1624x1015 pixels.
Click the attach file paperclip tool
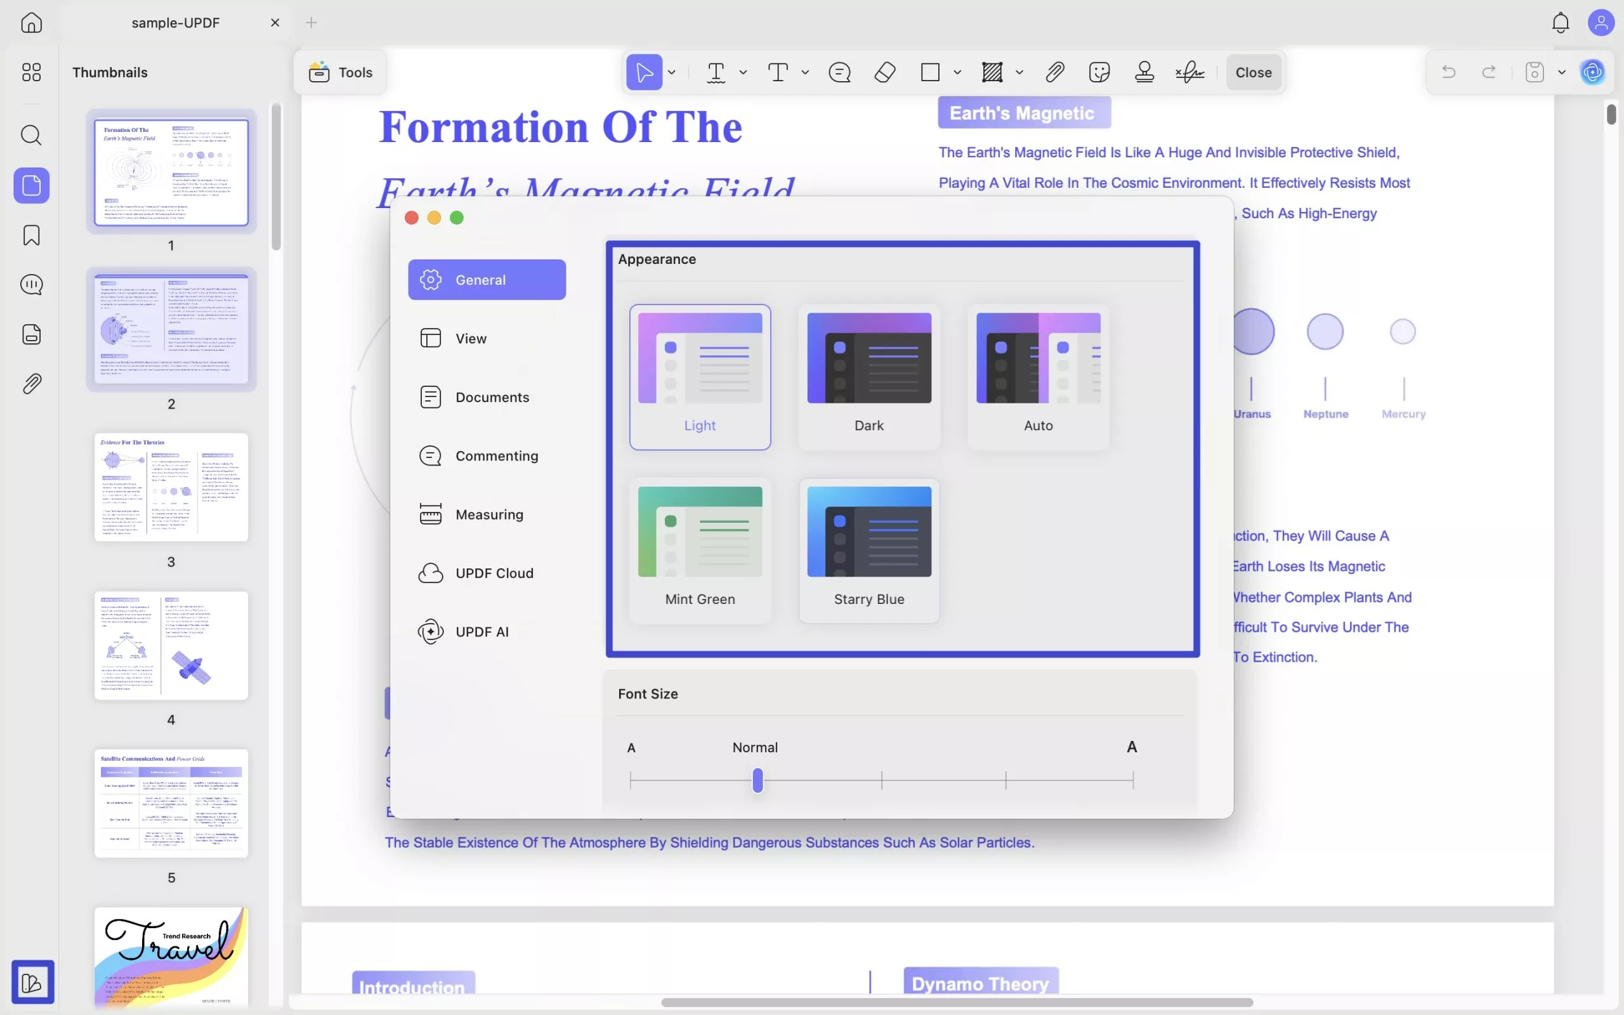(1055, 72)
